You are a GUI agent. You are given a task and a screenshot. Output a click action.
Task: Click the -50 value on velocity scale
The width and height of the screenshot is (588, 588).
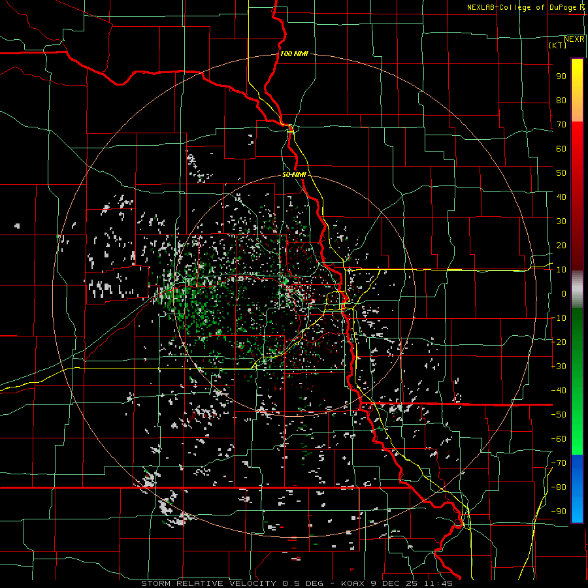pyautogui.click(x=559, y=415)
